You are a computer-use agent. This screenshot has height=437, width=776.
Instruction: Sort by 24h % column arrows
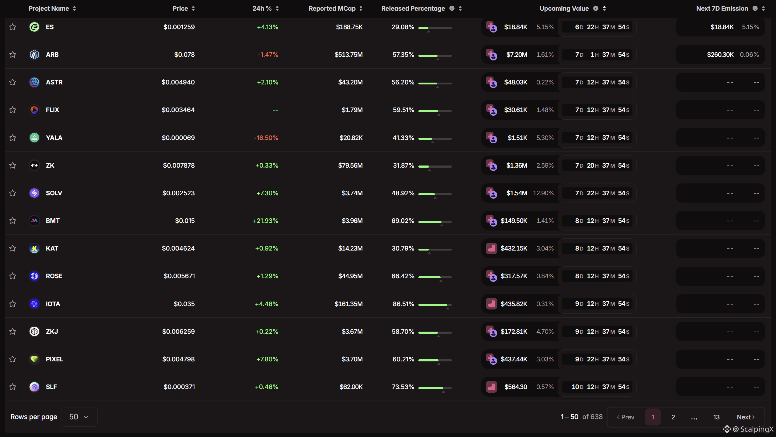(277, 9)
